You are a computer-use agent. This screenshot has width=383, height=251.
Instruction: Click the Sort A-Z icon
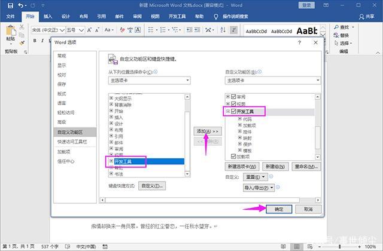[223, 30]
